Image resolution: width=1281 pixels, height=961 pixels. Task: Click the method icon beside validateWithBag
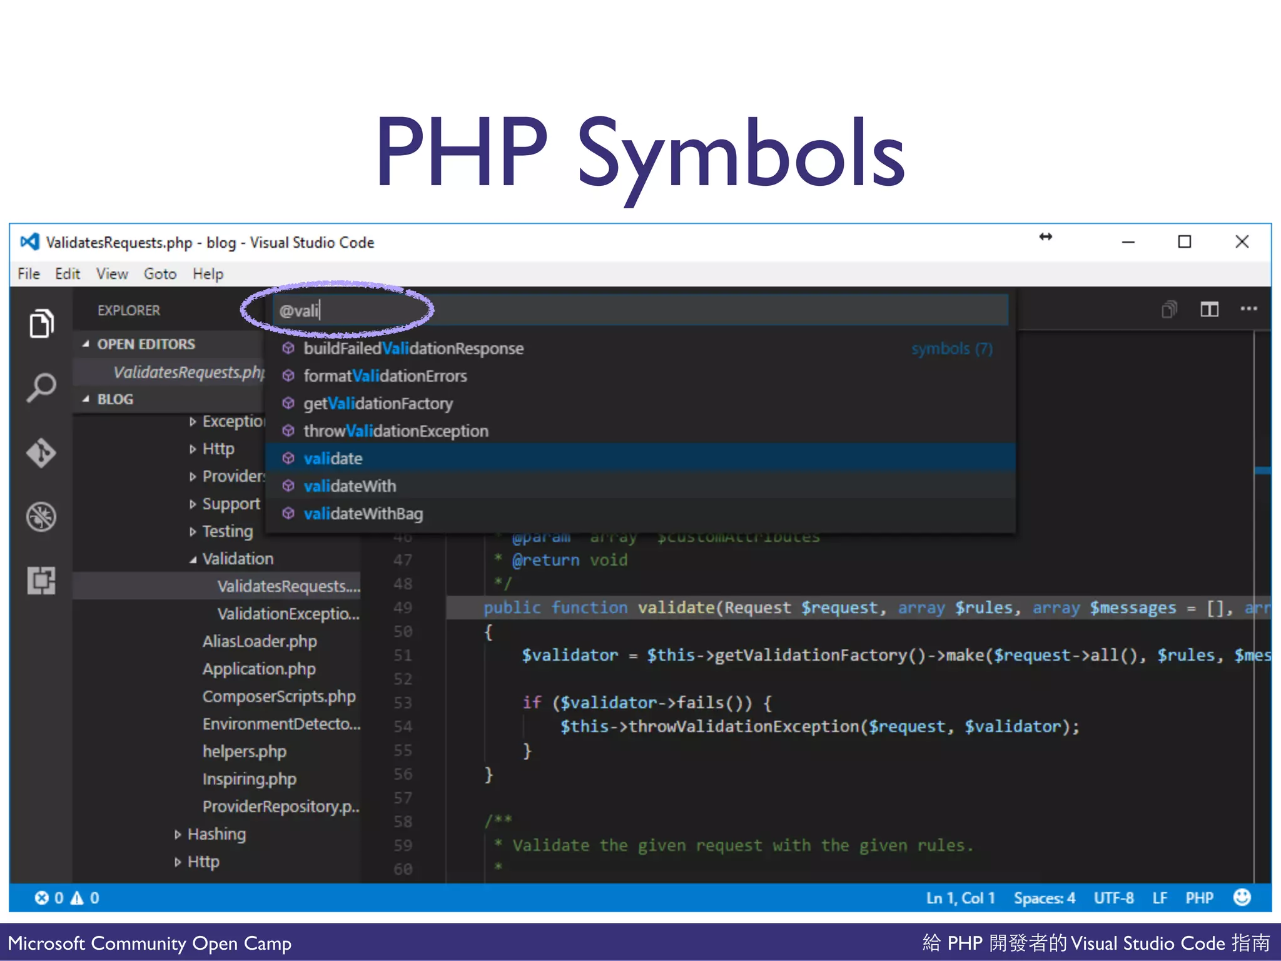(x=288, y=513)
